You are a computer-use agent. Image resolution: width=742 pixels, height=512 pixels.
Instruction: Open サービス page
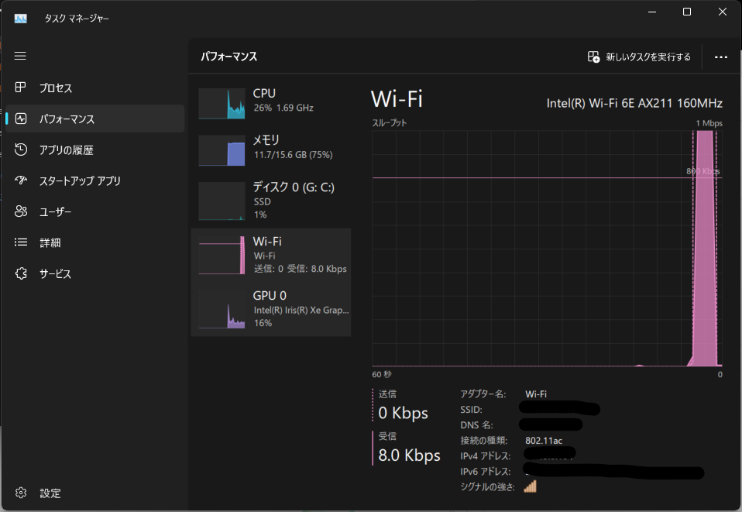[95, 273]
